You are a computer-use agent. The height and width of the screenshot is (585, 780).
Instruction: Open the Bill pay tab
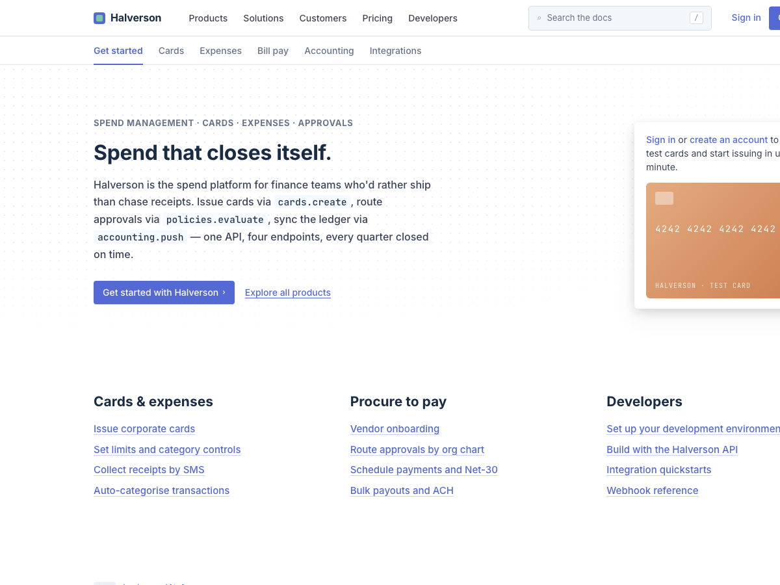click(x=273, y=51)
